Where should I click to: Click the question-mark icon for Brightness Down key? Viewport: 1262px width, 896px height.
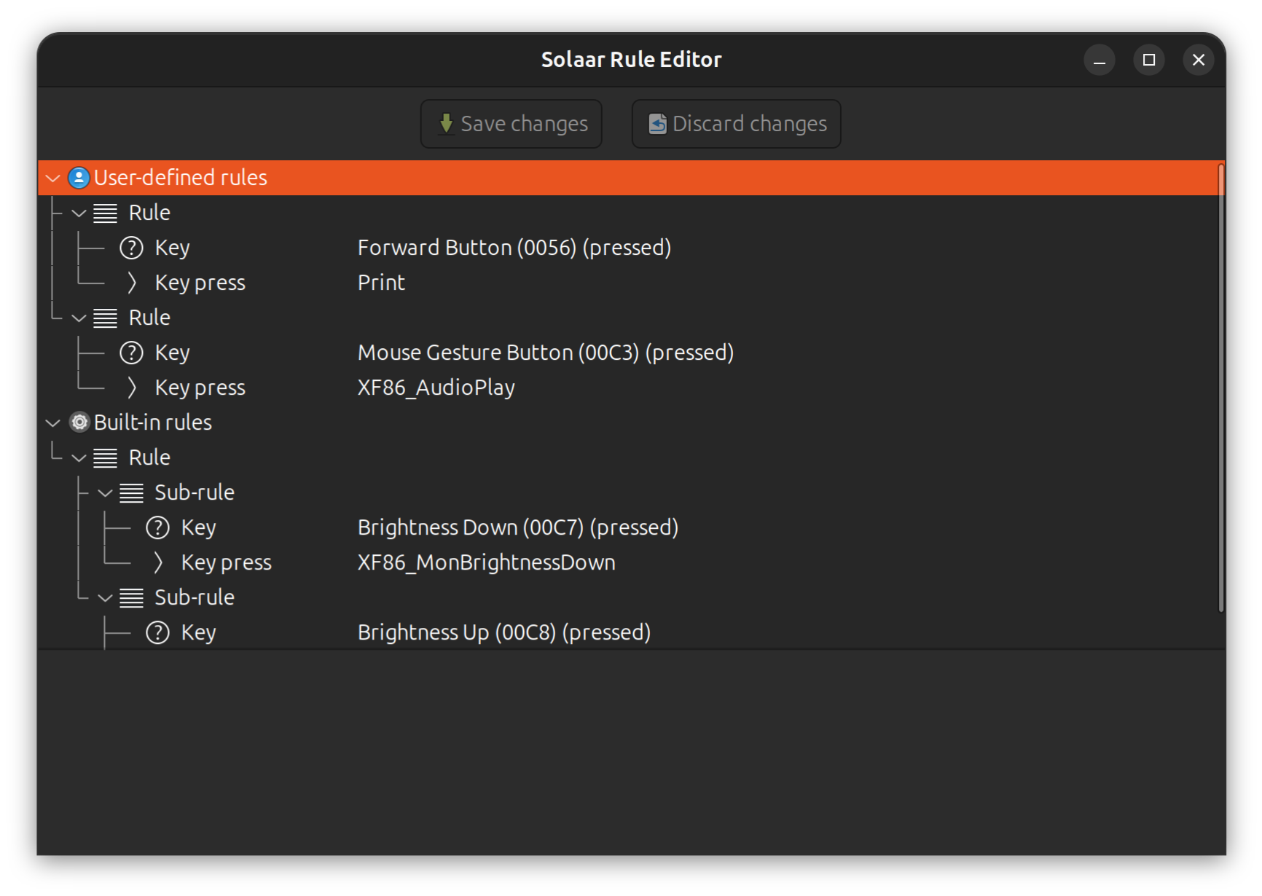157,527
